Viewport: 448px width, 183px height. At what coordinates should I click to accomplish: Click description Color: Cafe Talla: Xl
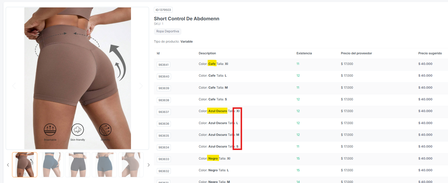pos(213,64)
